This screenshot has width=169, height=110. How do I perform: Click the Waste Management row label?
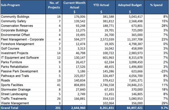click(x=15, y=103)
